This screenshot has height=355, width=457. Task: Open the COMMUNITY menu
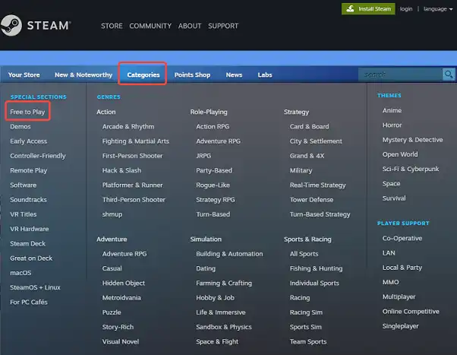point(150,26)
